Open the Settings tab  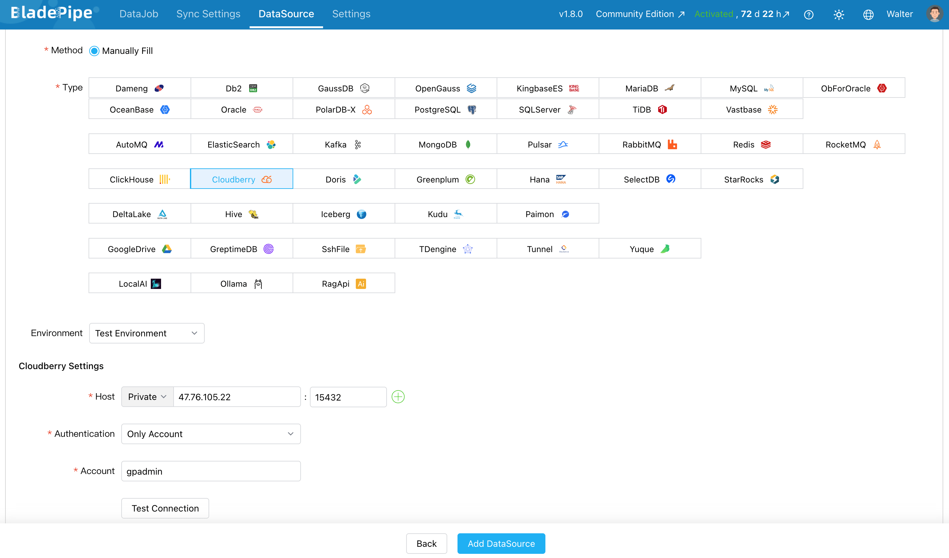pos(351,14)
